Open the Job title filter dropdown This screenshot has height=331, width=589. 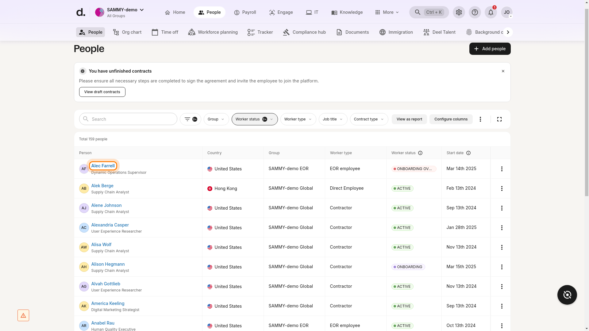[x=333, y=119]
